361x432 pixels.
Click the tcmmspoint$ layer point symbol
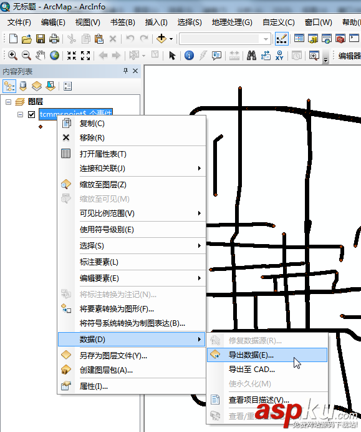(x=41, y=127)
